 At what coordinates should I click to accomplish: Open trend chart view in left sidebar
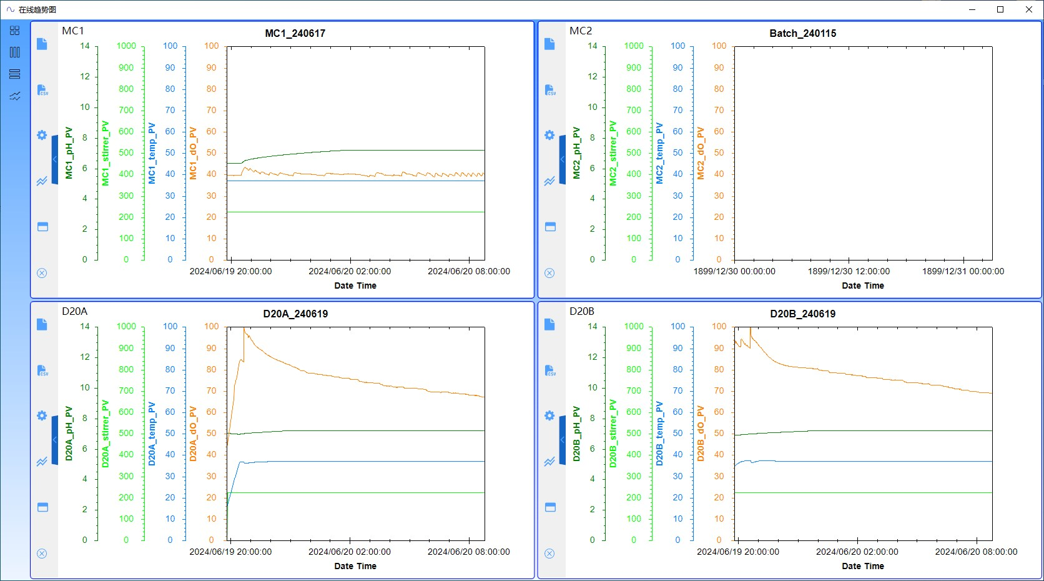15,96
